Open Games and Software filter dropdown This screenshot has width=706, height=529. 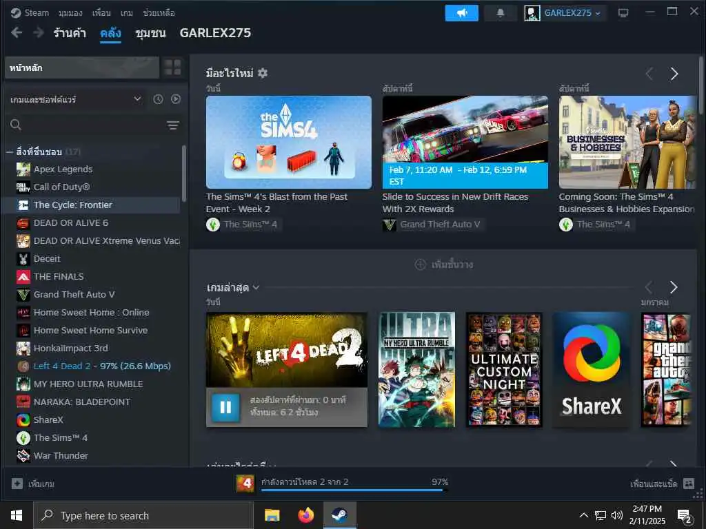(76, 99)
